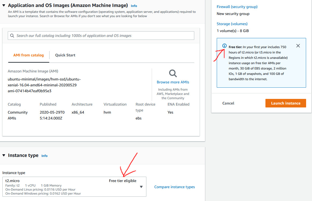Open the t2.micro instance type dropdown
Screen dimensions: 312x201
[x=74, y=187]
